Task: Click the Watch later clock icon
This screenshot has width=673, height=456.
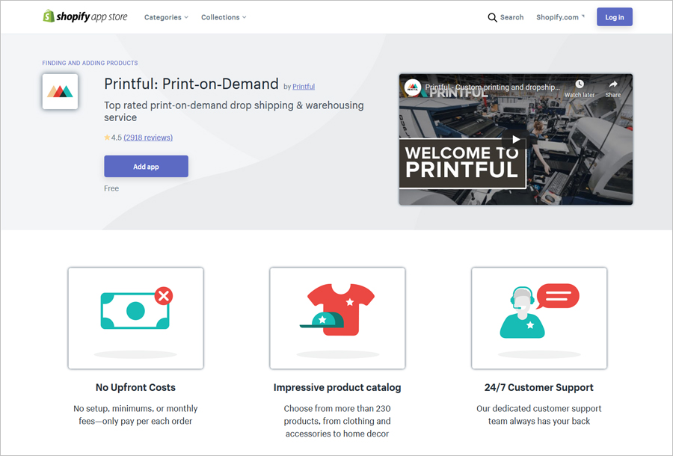Action: 580,84
